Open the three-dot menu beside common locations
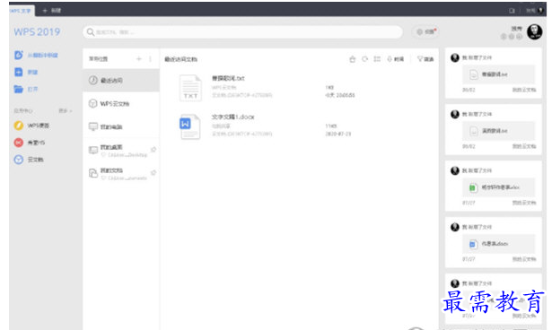 (x=150, y=59)
